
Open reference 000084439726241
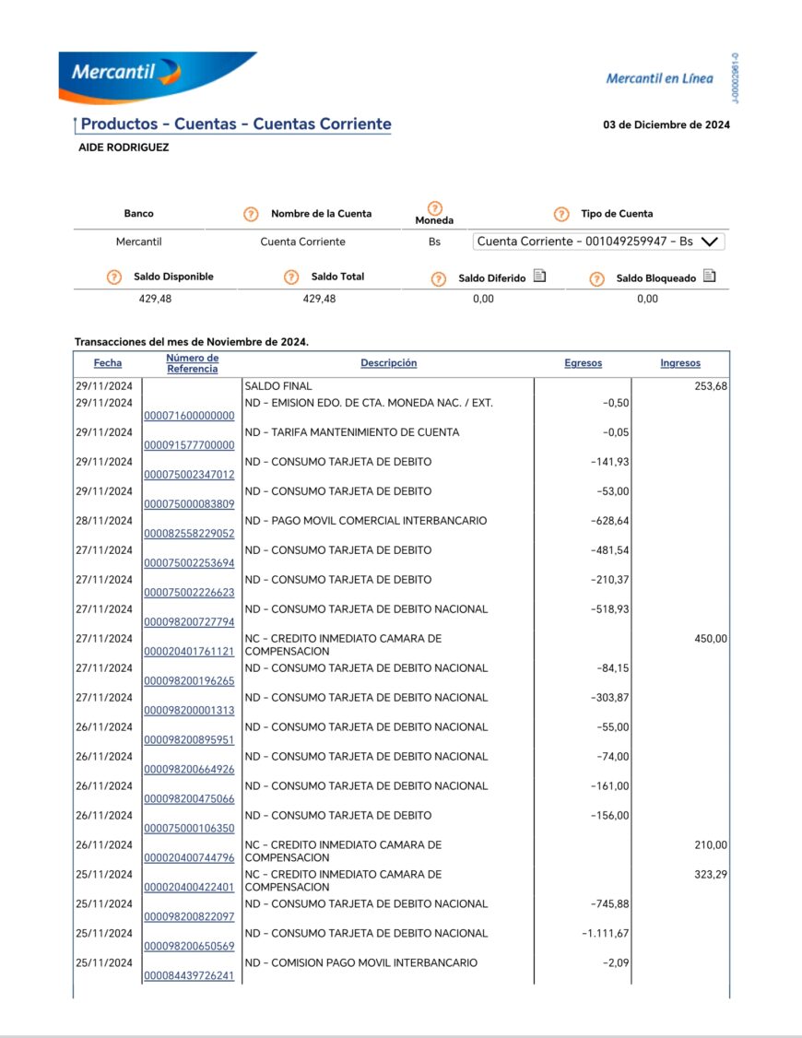(x=189, y=975)
